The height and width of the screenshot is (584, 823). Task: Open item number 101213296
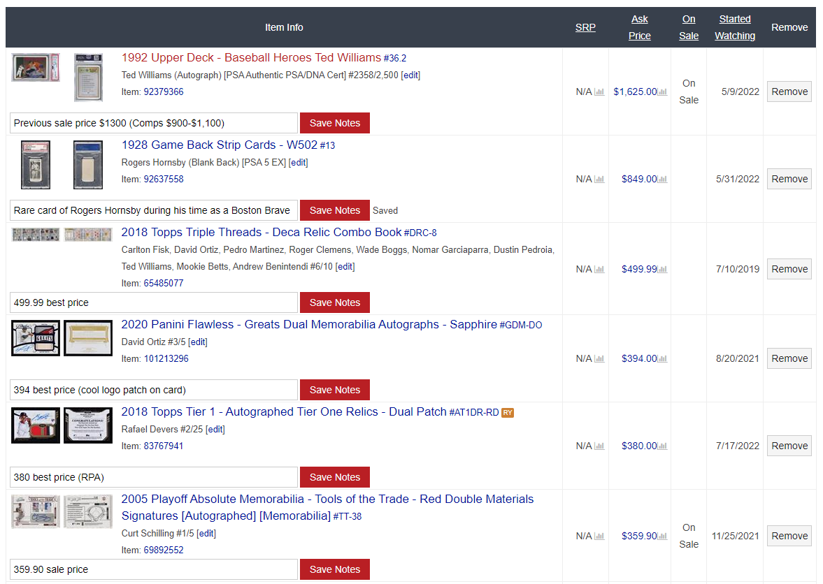tap(166, 358)
